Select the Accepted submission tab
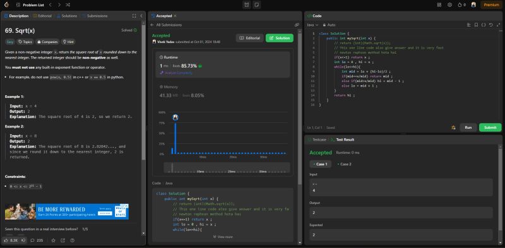Viewport: 505px width, 248px height. (162, 16)
